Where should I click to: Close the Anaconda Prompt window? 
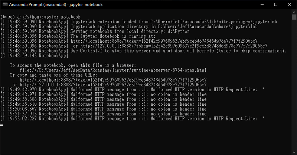[x=290, y=4]
